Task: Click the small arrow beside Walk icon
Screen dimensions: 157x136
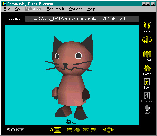Action: point(150,22)
